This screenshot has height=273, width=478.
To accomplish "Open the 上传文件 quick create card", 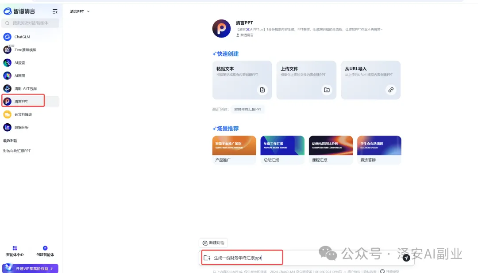I will tap(306, 80).
